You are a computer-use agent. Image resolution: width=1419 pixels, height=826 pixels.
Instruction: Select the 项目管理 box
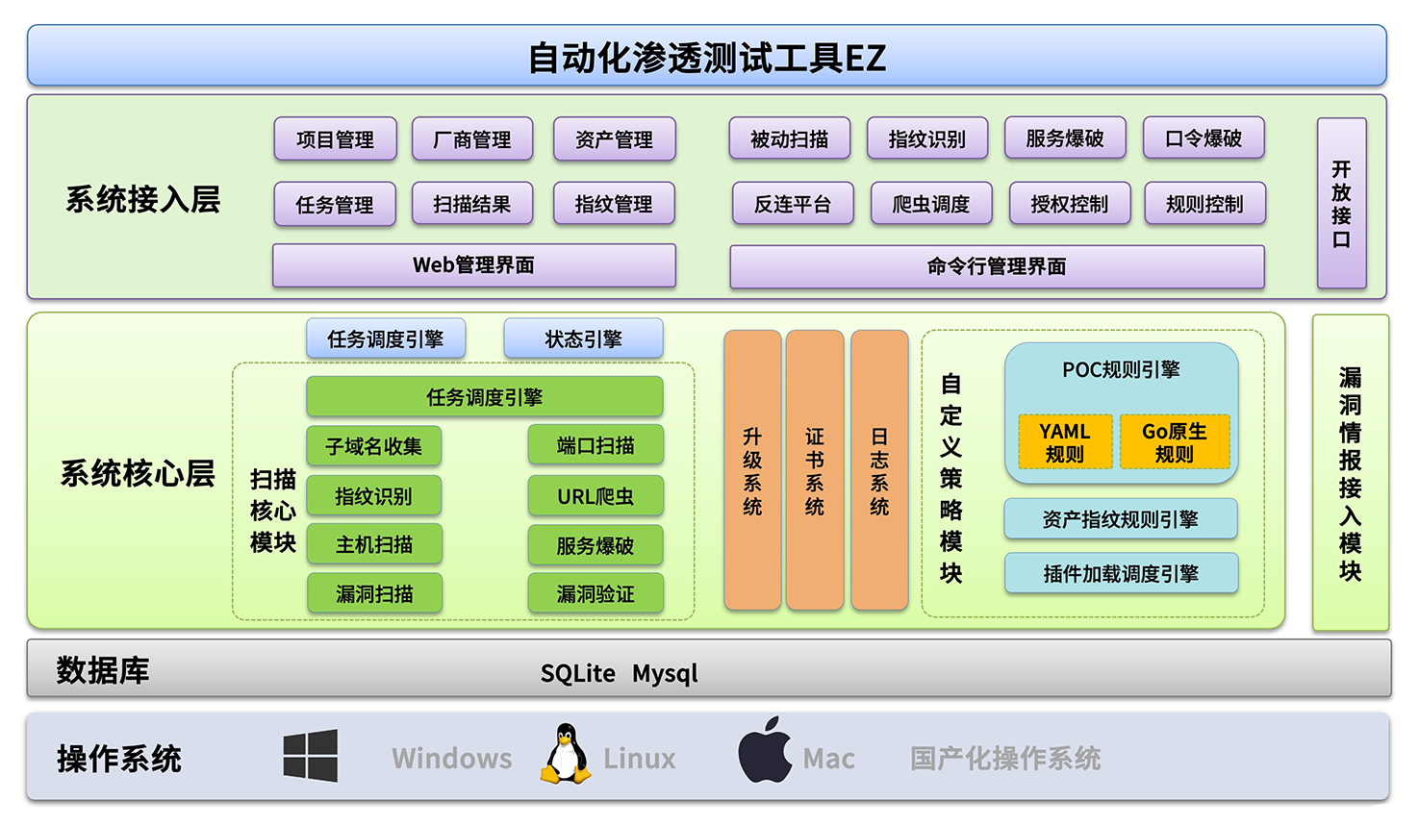pos(335,139)
